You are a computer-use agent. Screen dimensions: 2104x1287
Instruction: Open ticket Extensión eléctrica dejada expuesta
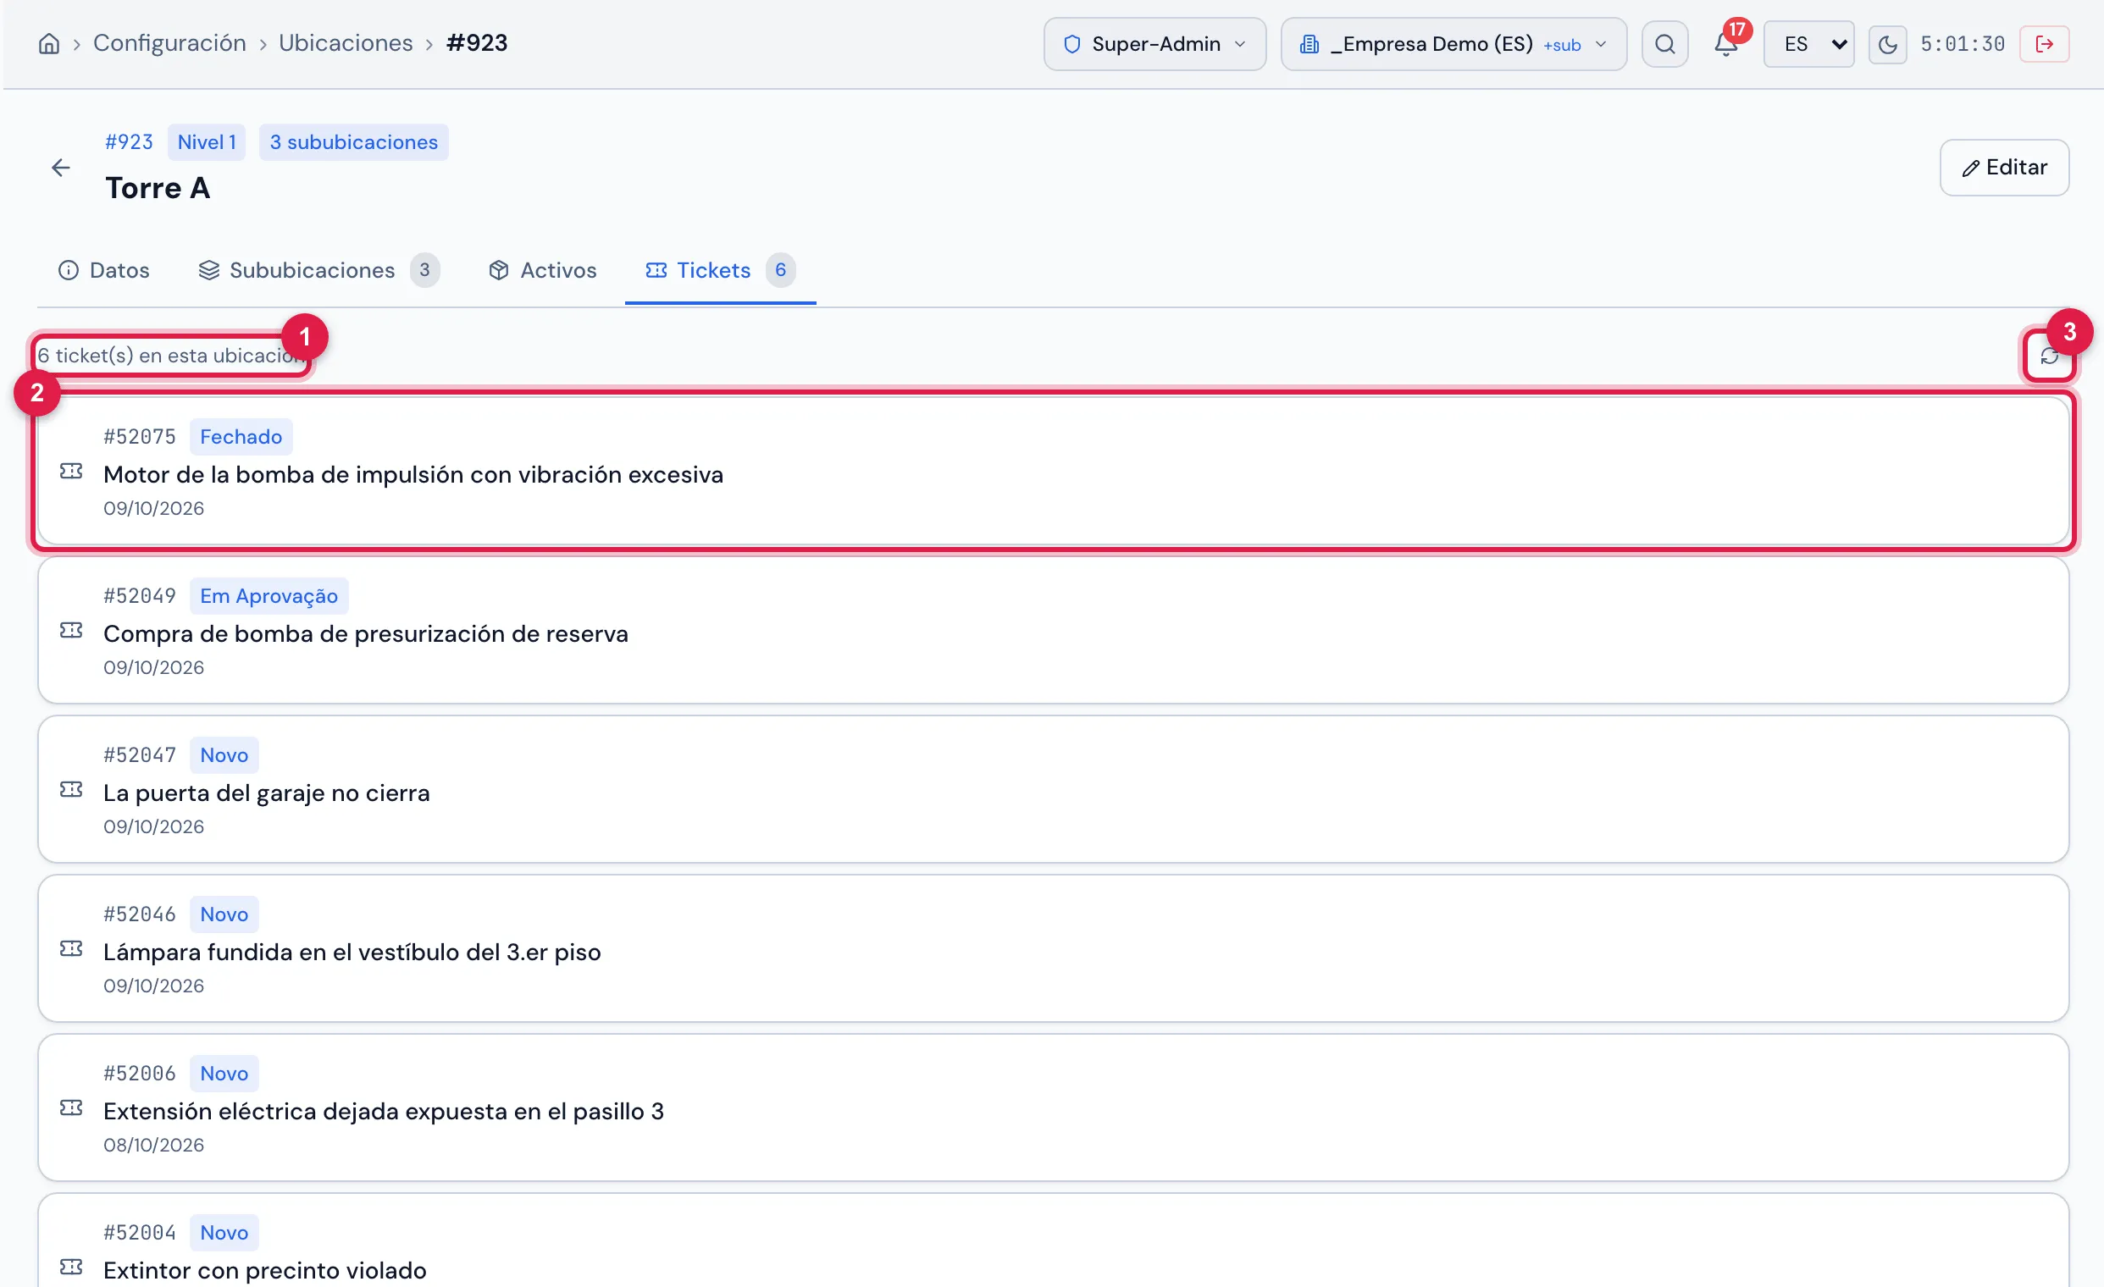point(1053,1107)
